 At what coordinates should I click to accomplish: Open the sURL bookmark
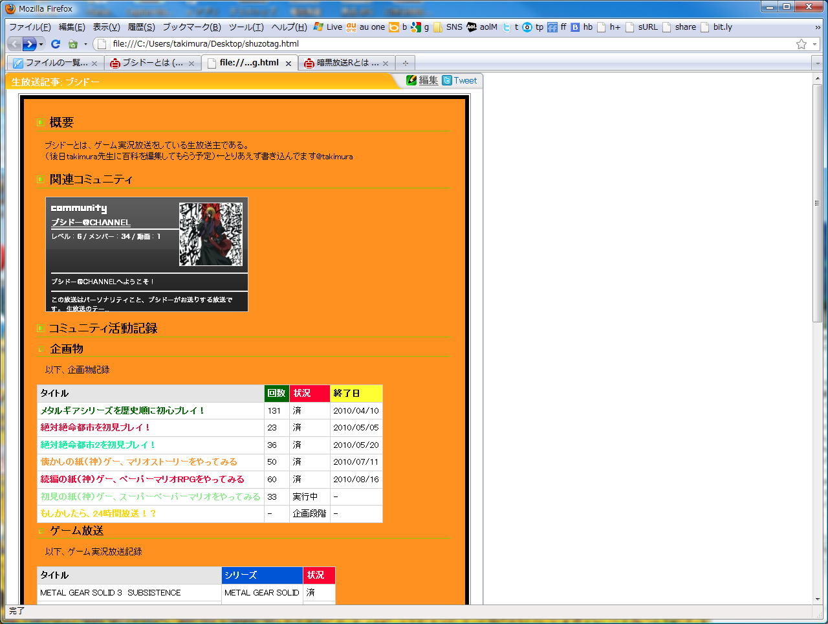pyautogui.click(x=642, y=27)
